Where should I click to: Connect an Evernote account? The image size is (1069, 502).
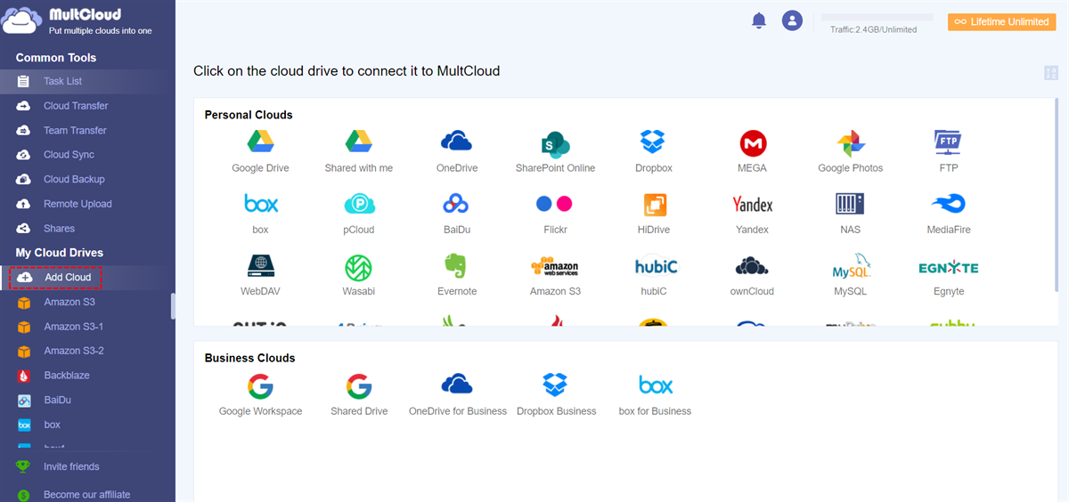456,274
